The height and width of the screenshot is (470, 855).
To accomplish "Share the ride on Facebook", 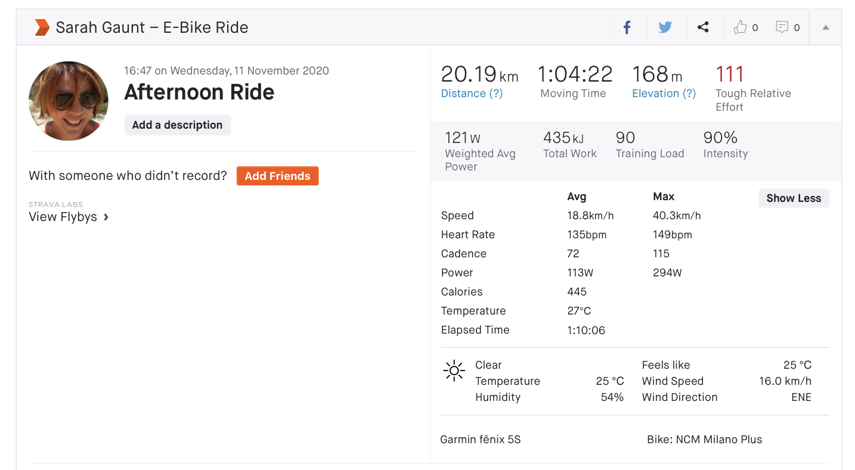I will point(627,27).
